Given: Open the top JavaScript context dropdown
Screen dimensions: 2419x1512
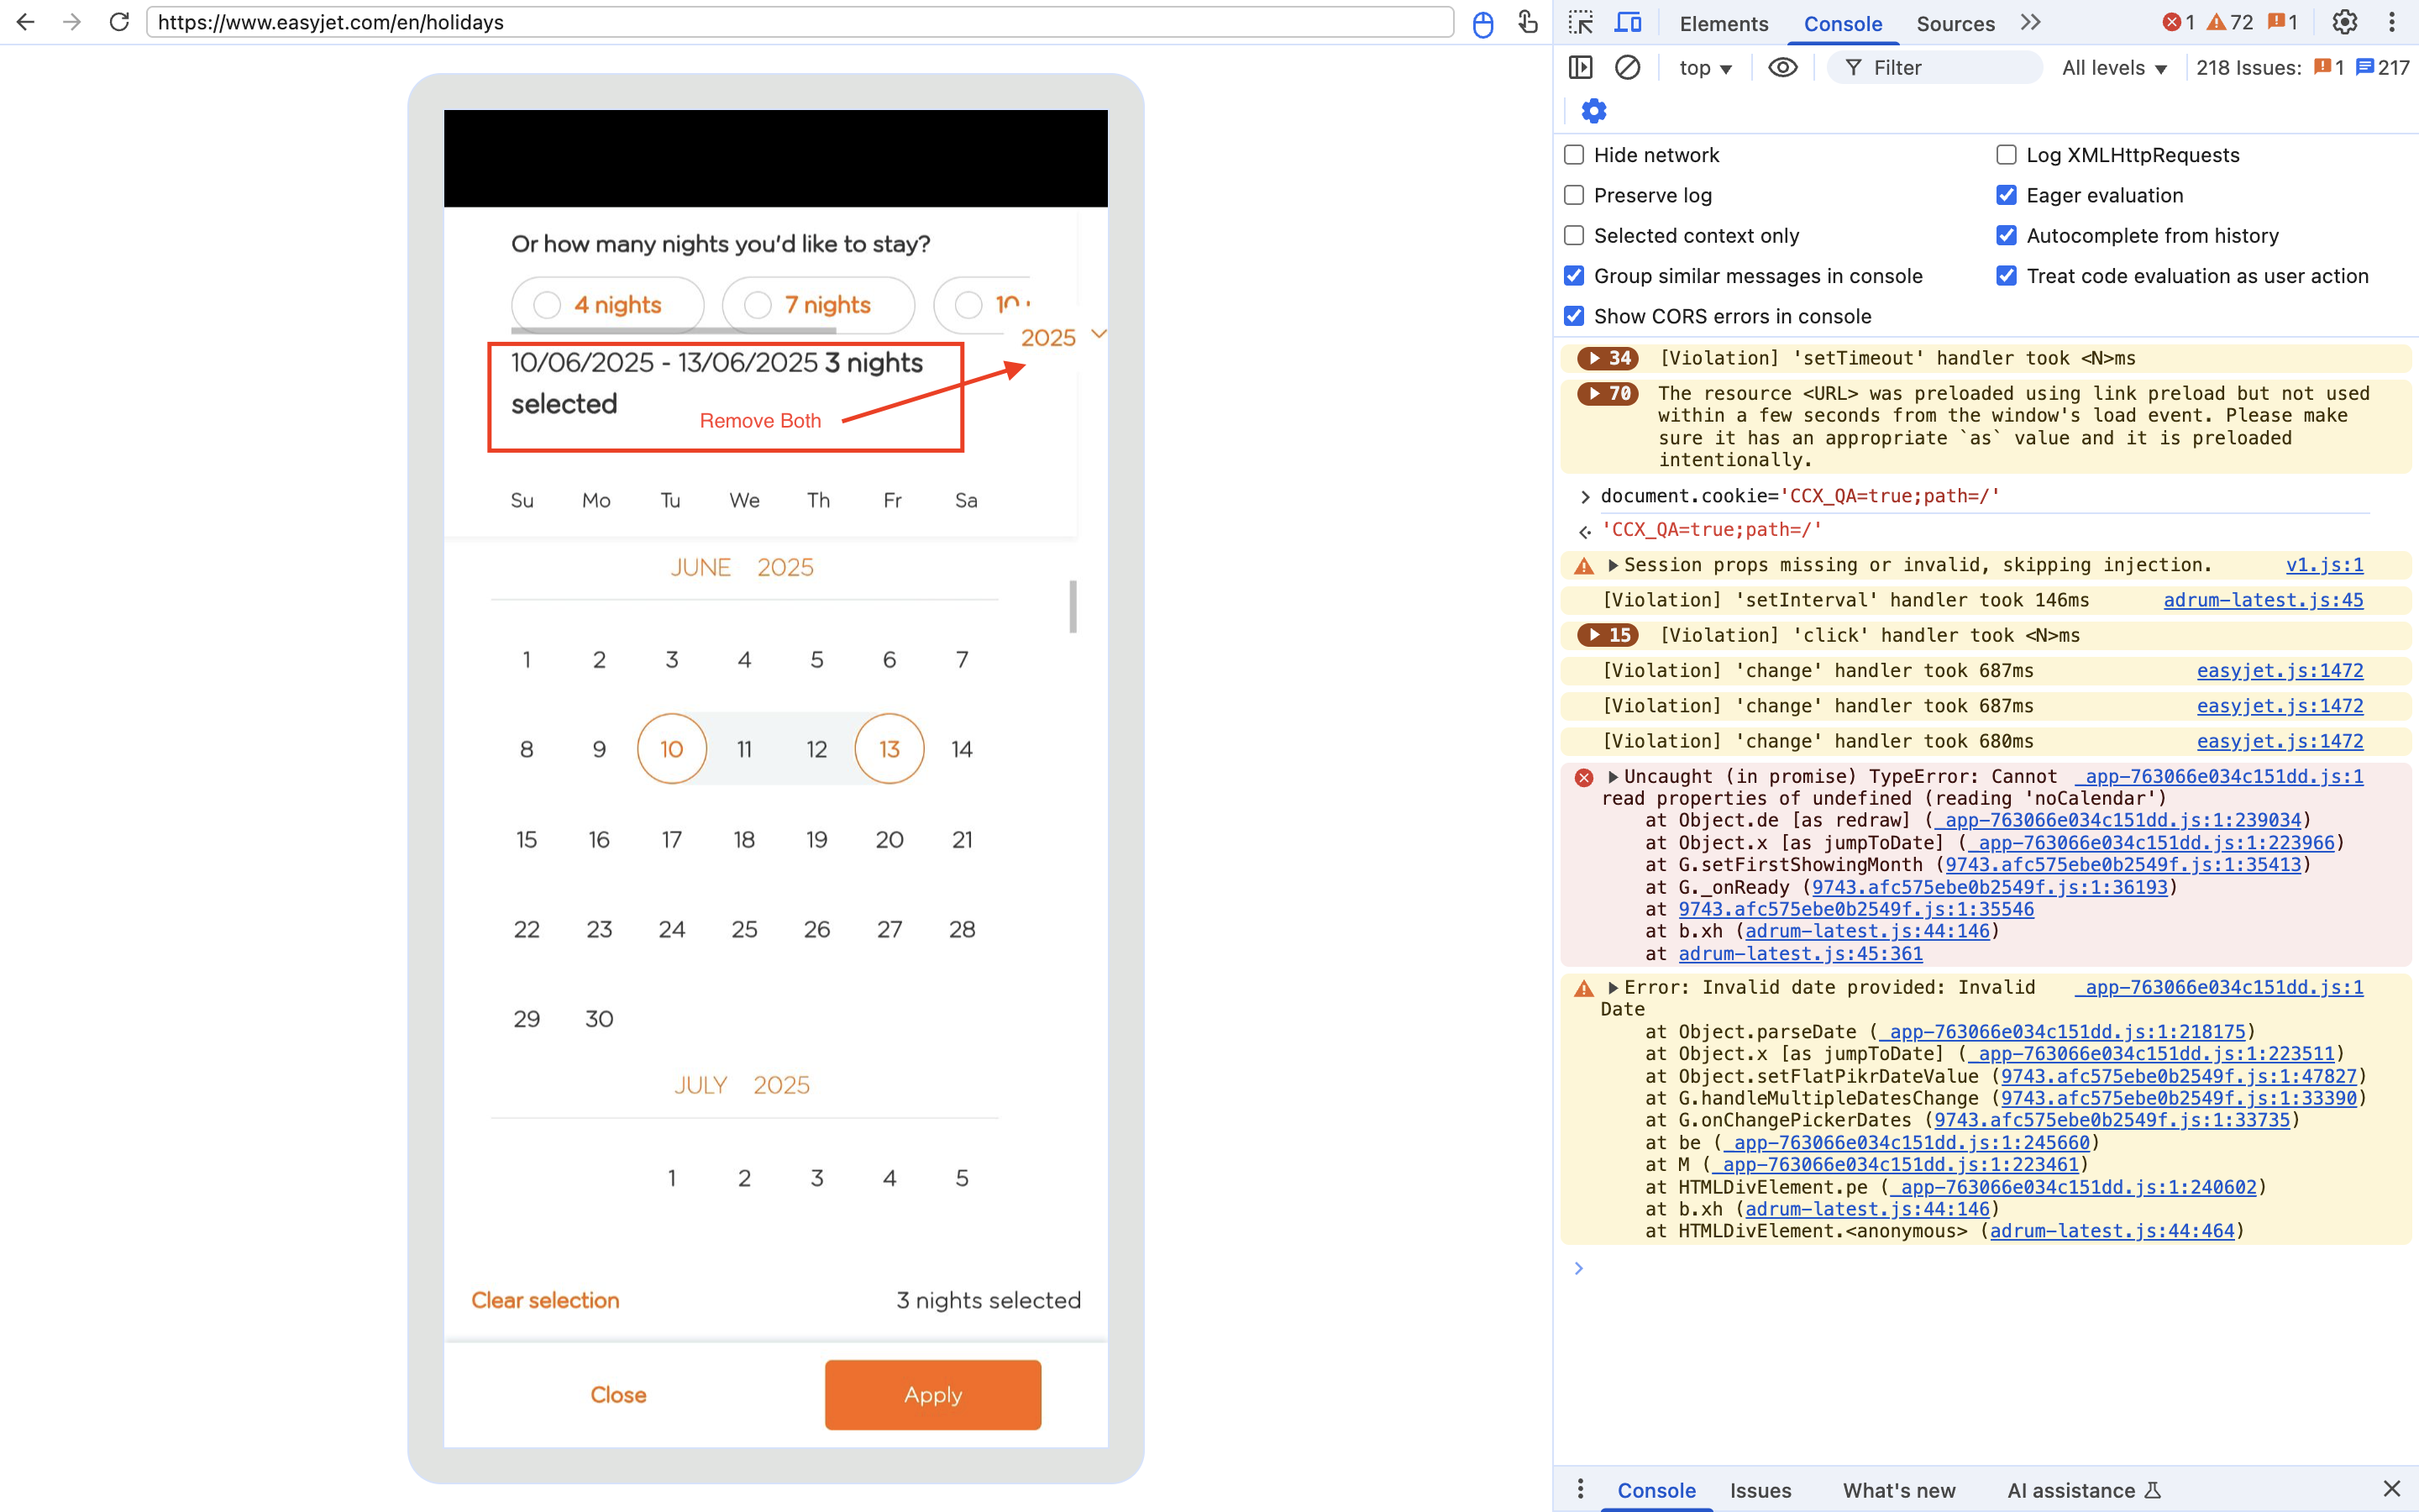Looking at the screenshot, I should (x=1705, y=67).
